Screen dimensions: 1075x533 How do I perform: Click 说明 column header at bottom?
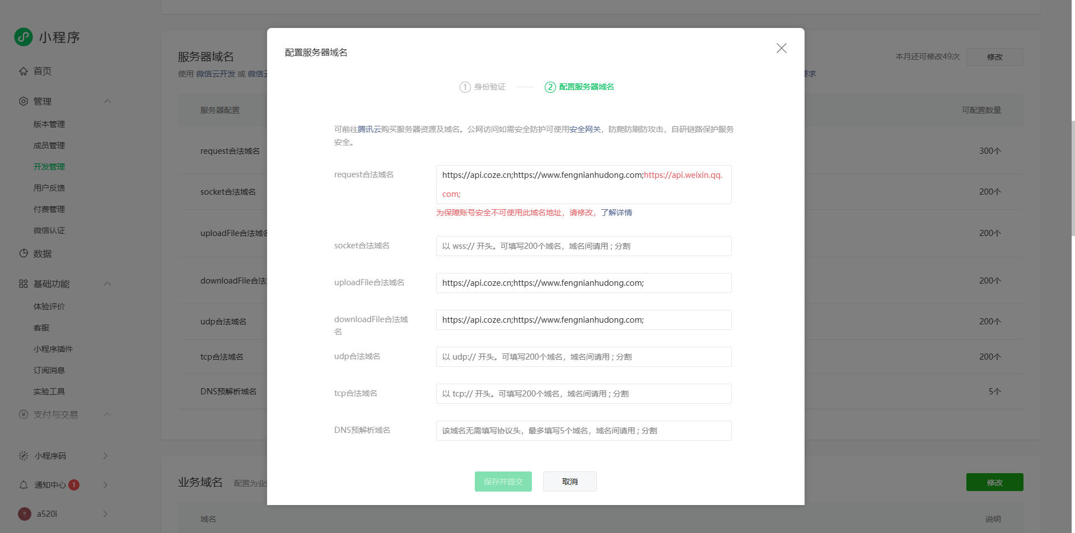pyautogui.click(x=993, y=519)
